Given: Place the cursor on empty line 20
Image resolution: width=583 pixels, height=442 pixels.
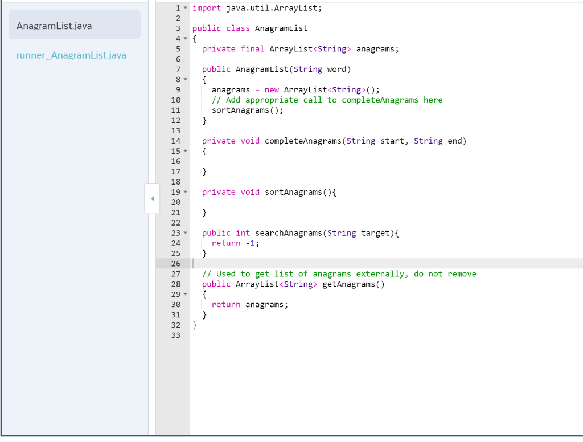Looking at the screenshot, I should point(386,202).
